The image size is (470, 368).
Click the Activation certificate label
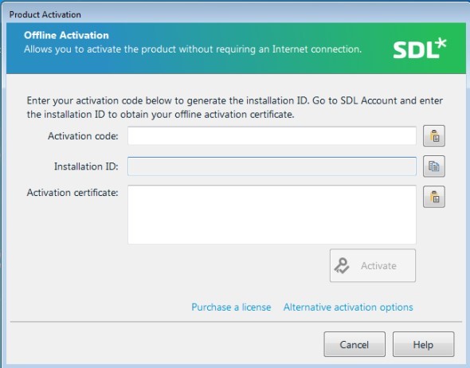72,193
